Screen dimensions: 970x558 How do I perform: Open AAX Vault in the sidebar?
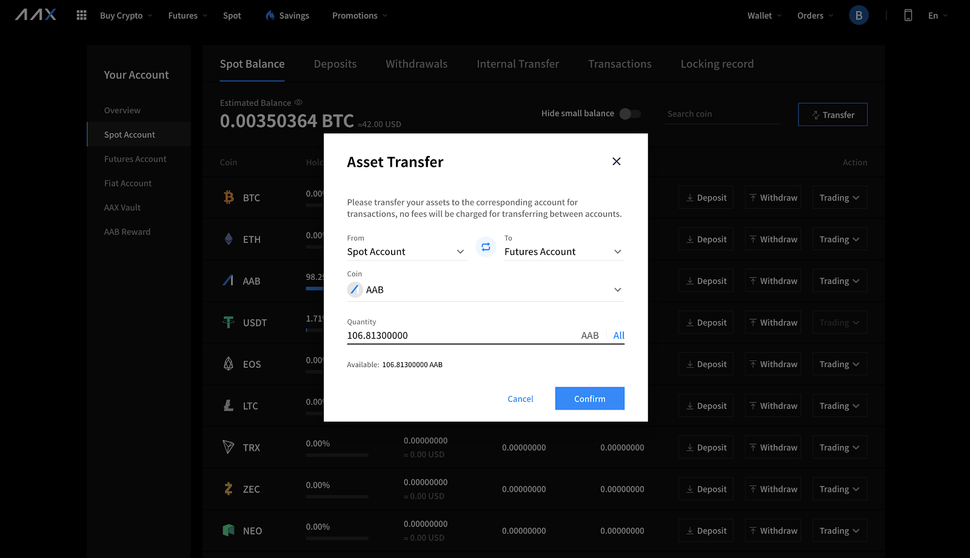[x=122, y=207]
